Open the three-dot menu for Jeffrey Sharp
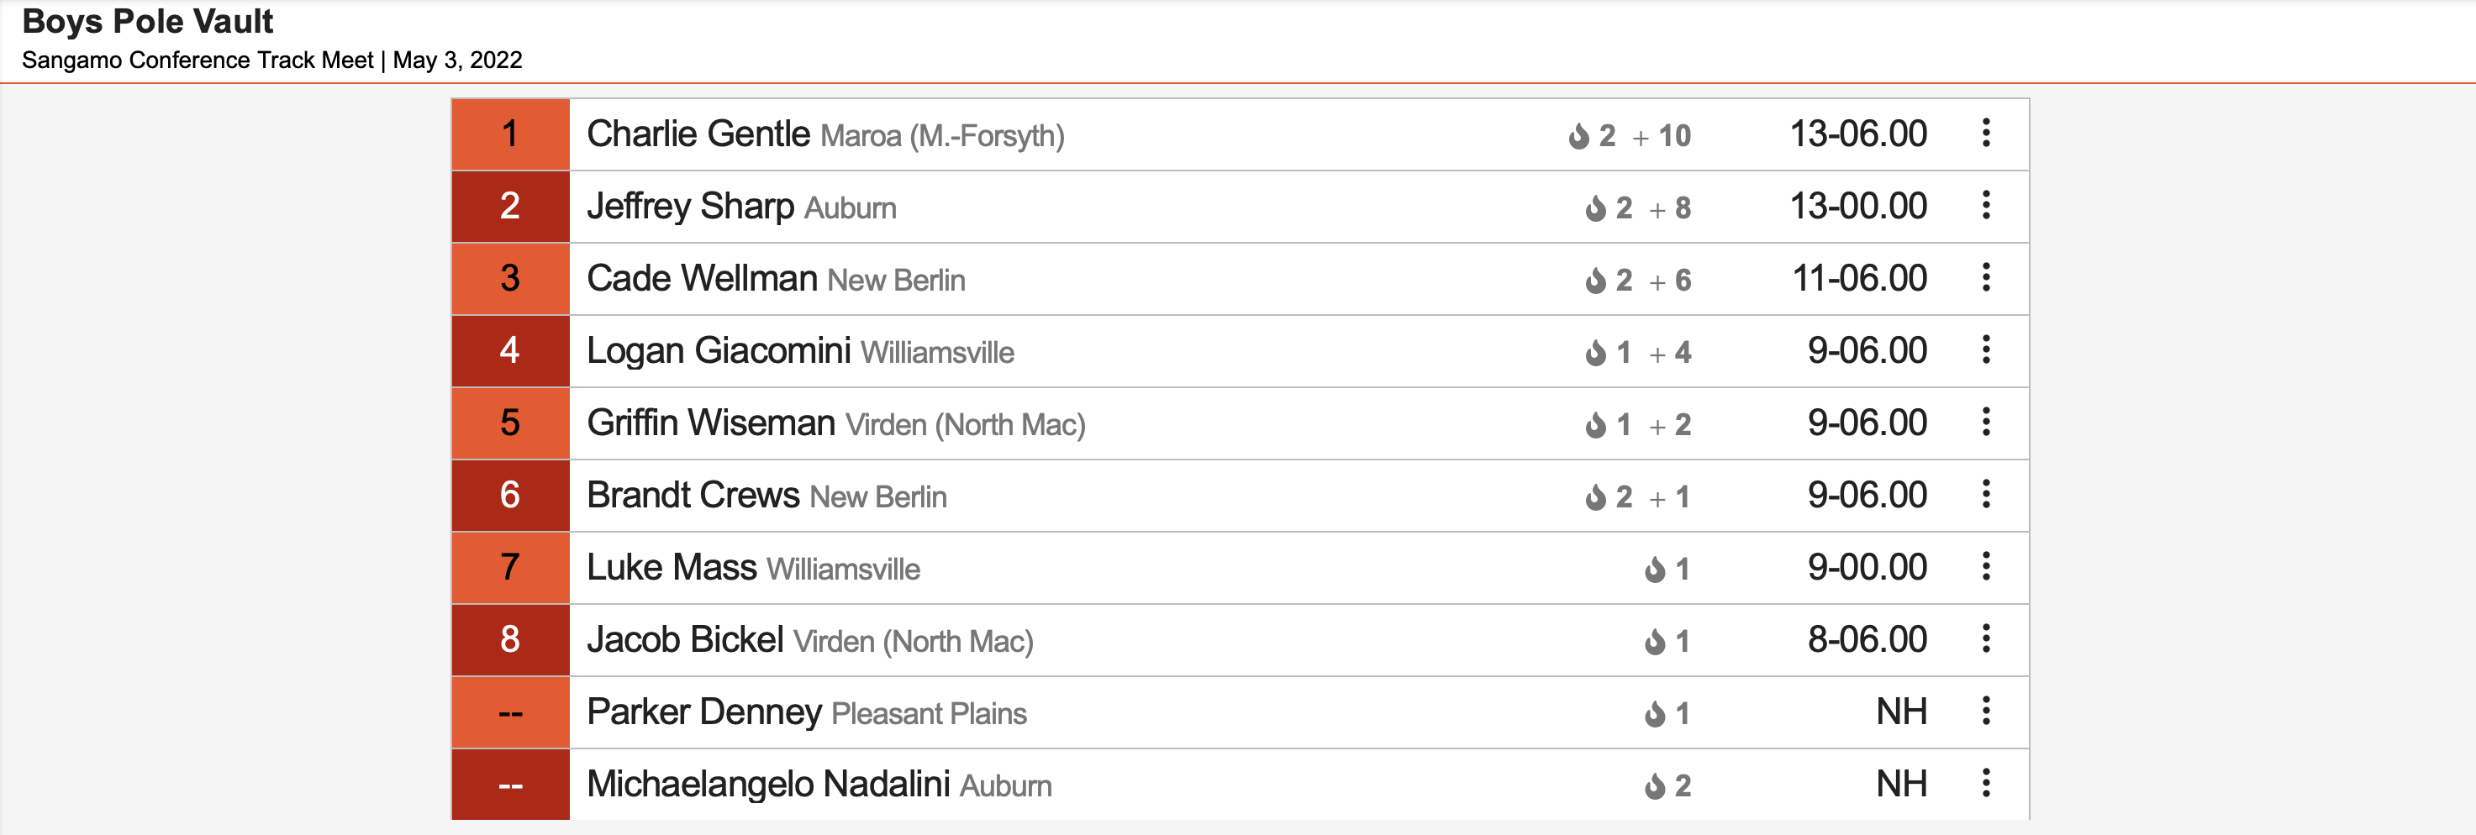 pos(1986,206)
